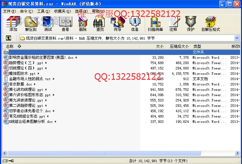Image resolution: width=242 pixels, height=164 pixels.
Task: Click PowerPoint icon of 第九讲波浪理论.ppt
Action: (6, 100)
